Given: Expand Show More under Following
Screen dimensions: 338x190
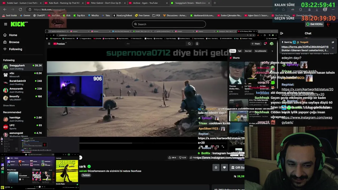Looking at the screenshot, I should click(x=9, y=106).
